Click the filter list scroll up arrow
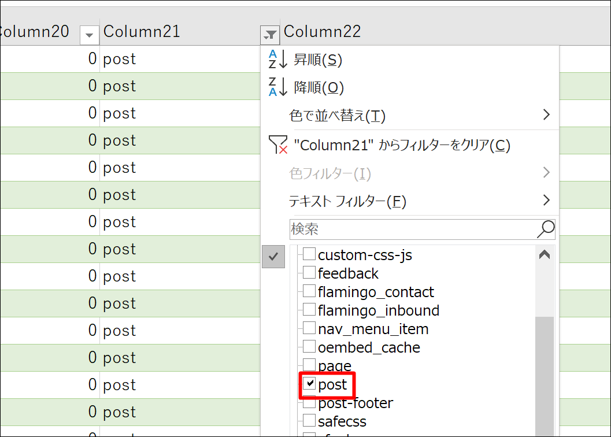Image resolution: width=611 pixels, height=437 pixels. point(545,254)
